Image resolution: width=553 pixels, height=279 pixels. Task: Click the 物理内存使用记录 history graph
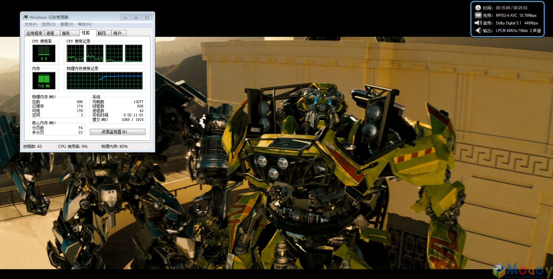pos(105,81)
